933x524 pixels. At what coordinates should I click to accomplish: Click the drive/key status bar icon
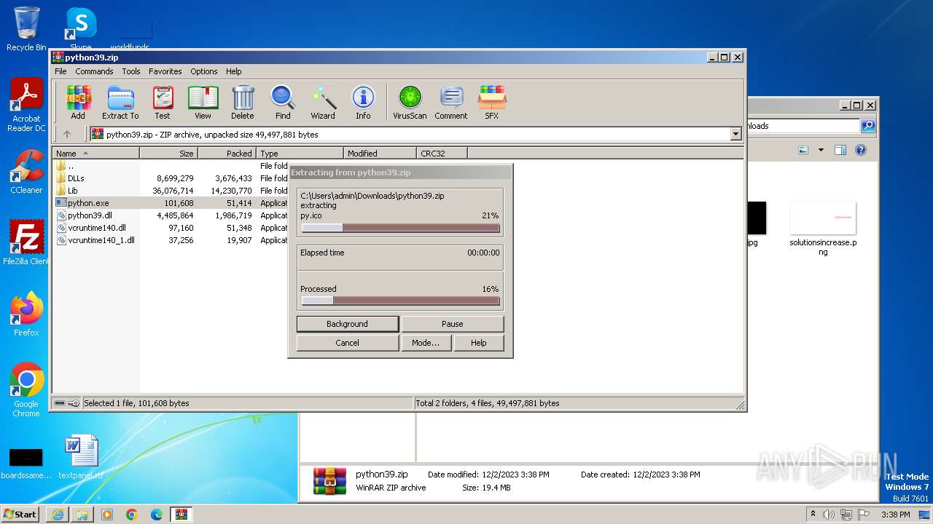pos(66,403)
